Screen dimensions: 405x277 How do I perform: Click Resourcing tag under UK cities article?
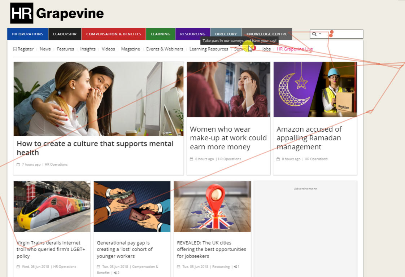click(221, 267)
